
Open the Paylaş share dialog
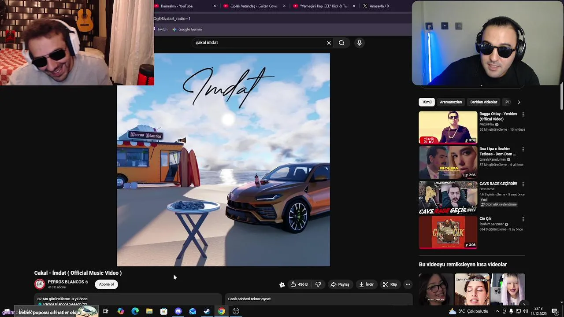click(x=340, y=284)
